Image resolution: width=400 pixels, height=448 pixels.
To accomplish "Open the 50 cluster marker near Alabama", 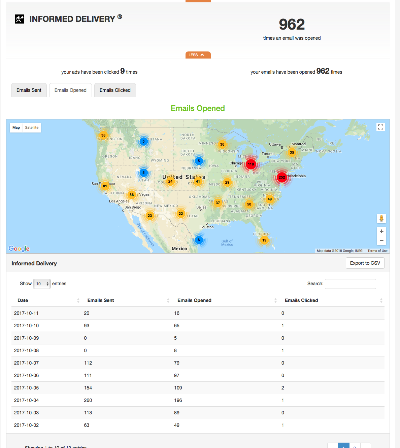I will (x=249, y=204).
